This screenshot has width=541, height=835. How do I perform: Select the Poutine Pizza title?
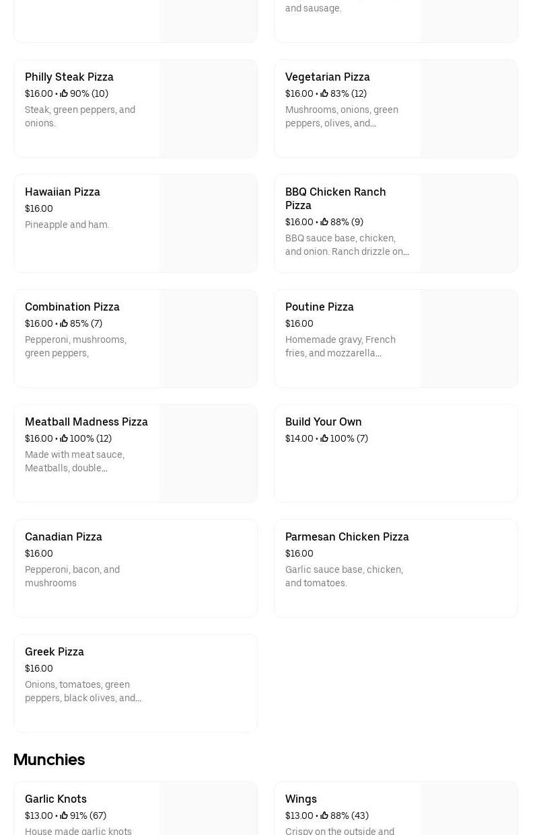point(319,307)
